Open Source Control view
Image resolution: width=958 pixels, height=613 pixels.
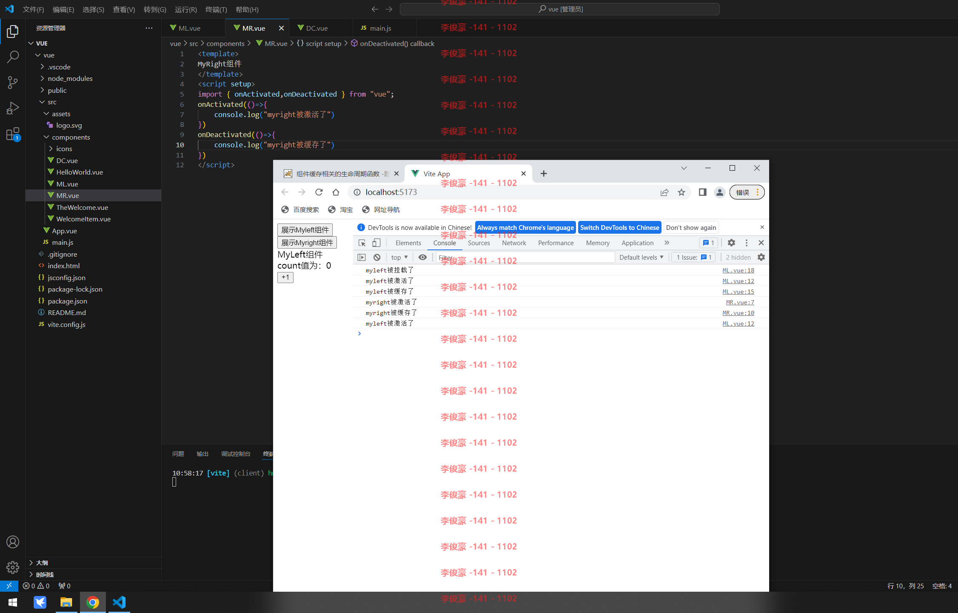(13, 83)
